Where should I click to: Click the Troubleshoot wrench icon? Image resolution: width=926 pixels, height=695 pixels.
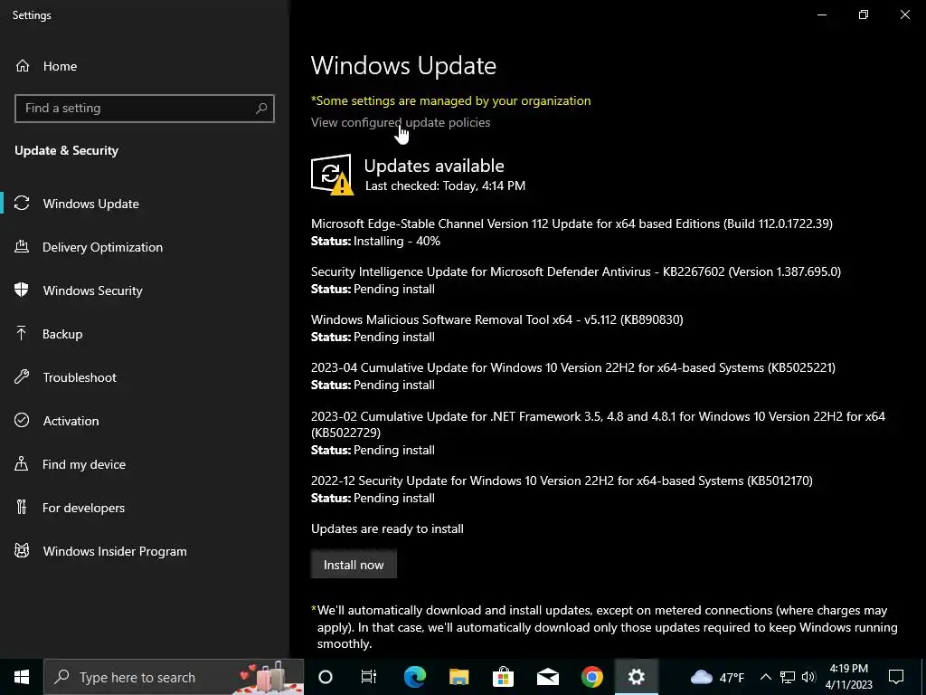point(22,377)
